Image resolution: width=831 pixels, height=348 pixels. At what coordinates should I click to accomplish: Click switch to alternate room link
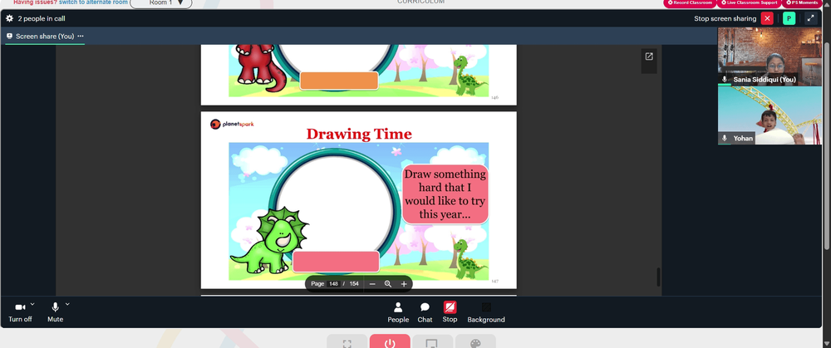tap(93, 2)
